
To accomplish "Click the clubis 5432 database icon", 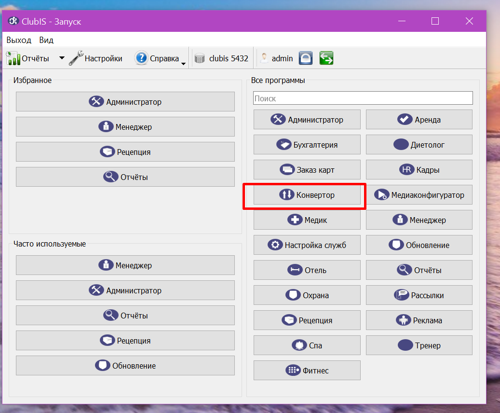I will tap(200, 58).
